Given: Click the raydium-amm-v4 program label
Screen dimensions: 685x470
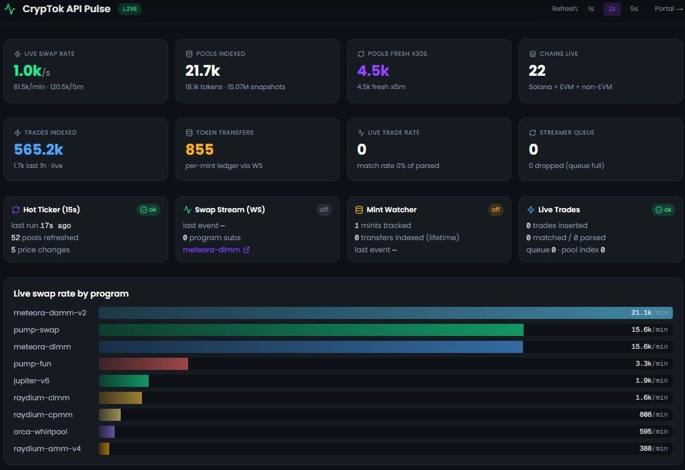Looking at the screenshot, I should pos(47,449).
